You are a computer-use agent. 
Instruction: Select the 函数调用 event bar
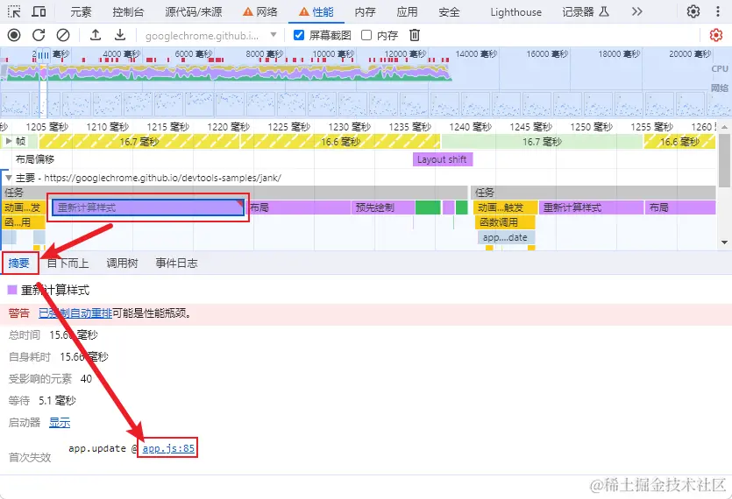click(x=505, y=222)
